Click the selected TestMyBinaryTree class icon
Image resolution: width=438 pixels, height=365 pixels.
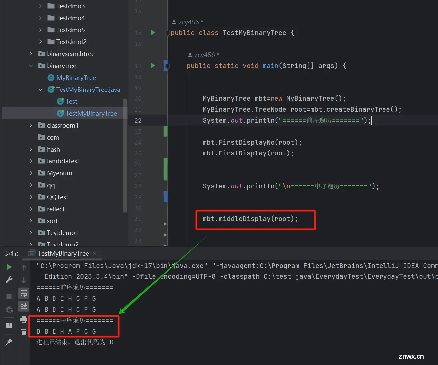click(60, 113)
